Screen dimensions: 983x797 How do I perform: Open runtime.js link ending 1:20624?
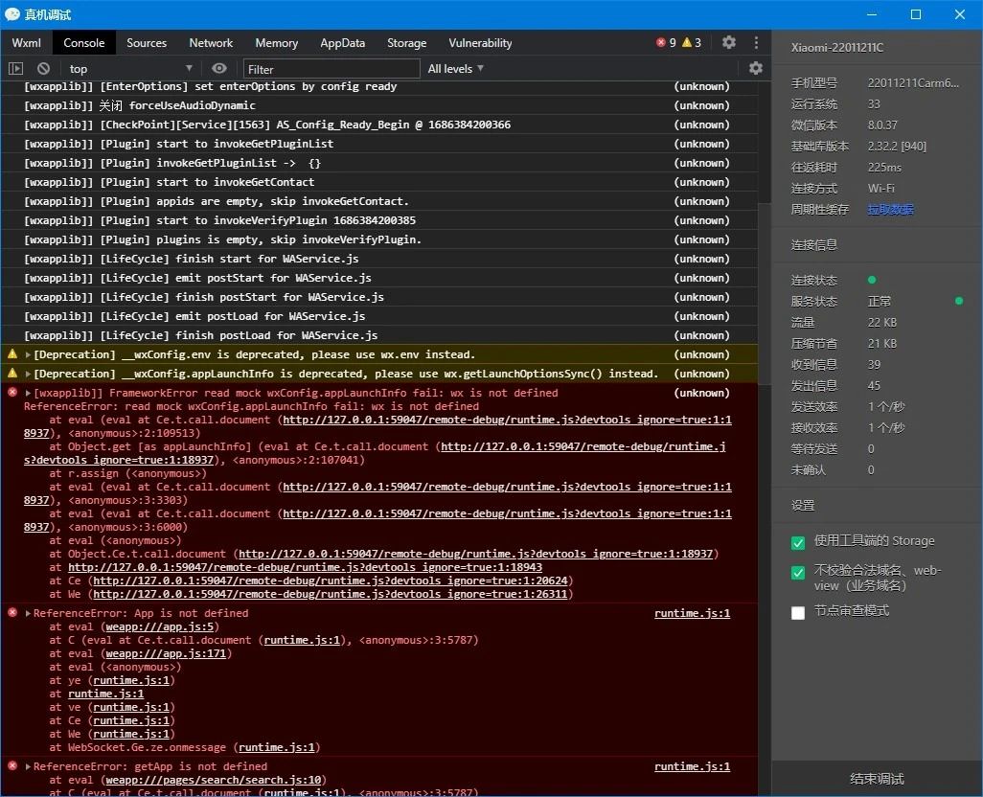tap(331, 581)
